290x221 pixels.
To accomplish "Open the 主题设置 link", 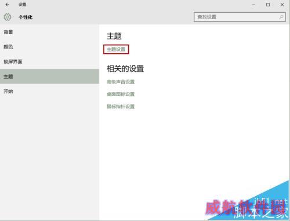I will (116, 49).
